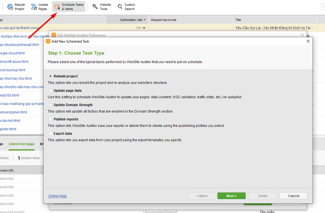Click the Rebuild Project globe icon
This screenshot has height=213, width=325.
coord(10,7)
